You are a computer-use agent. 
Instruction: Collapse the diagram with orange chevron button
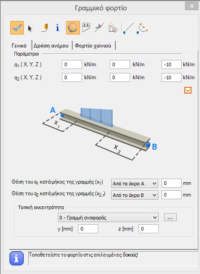(x=188, y=90)
